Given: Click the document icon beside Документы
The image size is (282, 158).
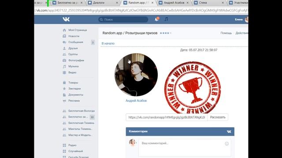Looking at the screenshot, I should pos(64,95).
